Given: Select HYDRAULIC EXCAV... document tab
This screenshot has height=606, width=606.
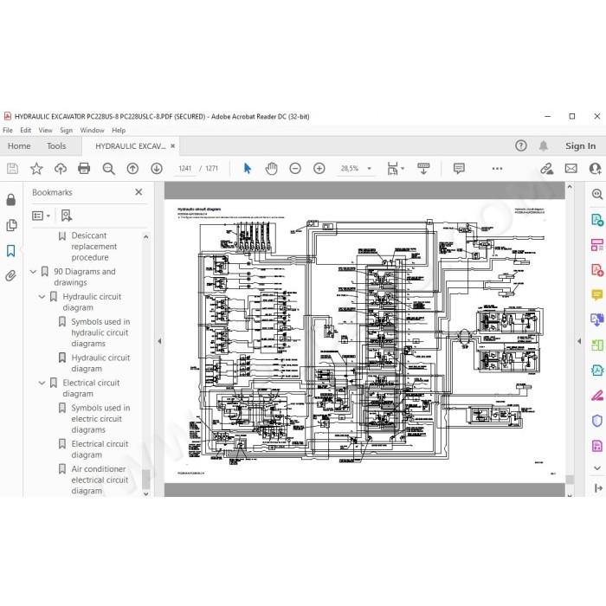Looking at the screenshot, I should pyautogui.click(x=130, y=146).
